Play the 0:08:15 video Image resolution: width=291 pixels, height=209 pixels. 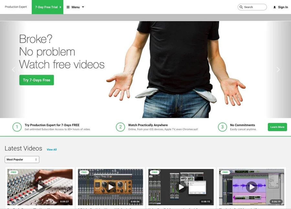pos(181,187)
